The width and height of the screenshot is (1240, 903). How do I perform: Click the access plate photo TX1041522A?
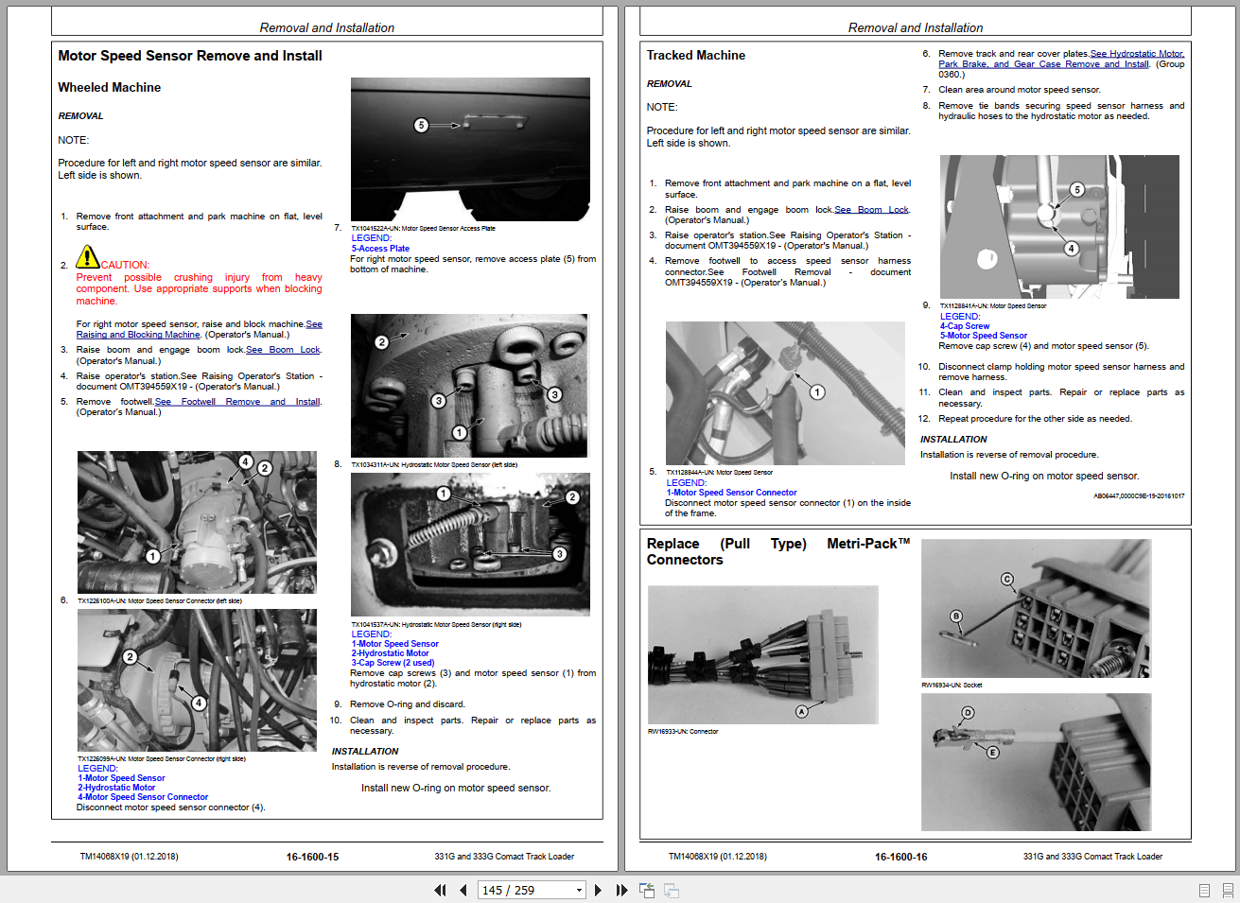click(470, 149)
